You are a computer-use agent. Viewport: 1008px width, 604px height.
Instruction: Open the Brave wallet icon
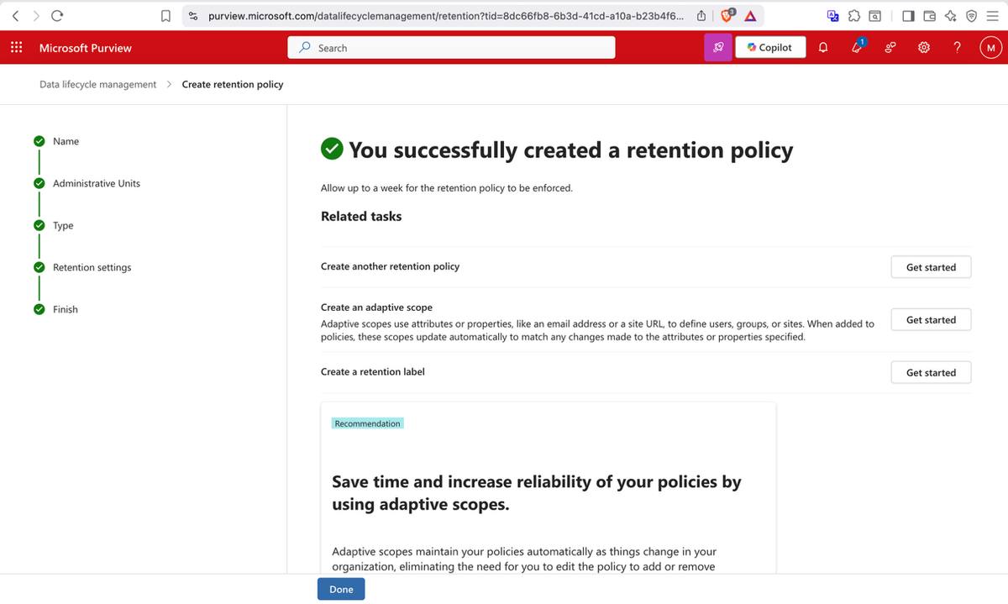tap(929, 15)
